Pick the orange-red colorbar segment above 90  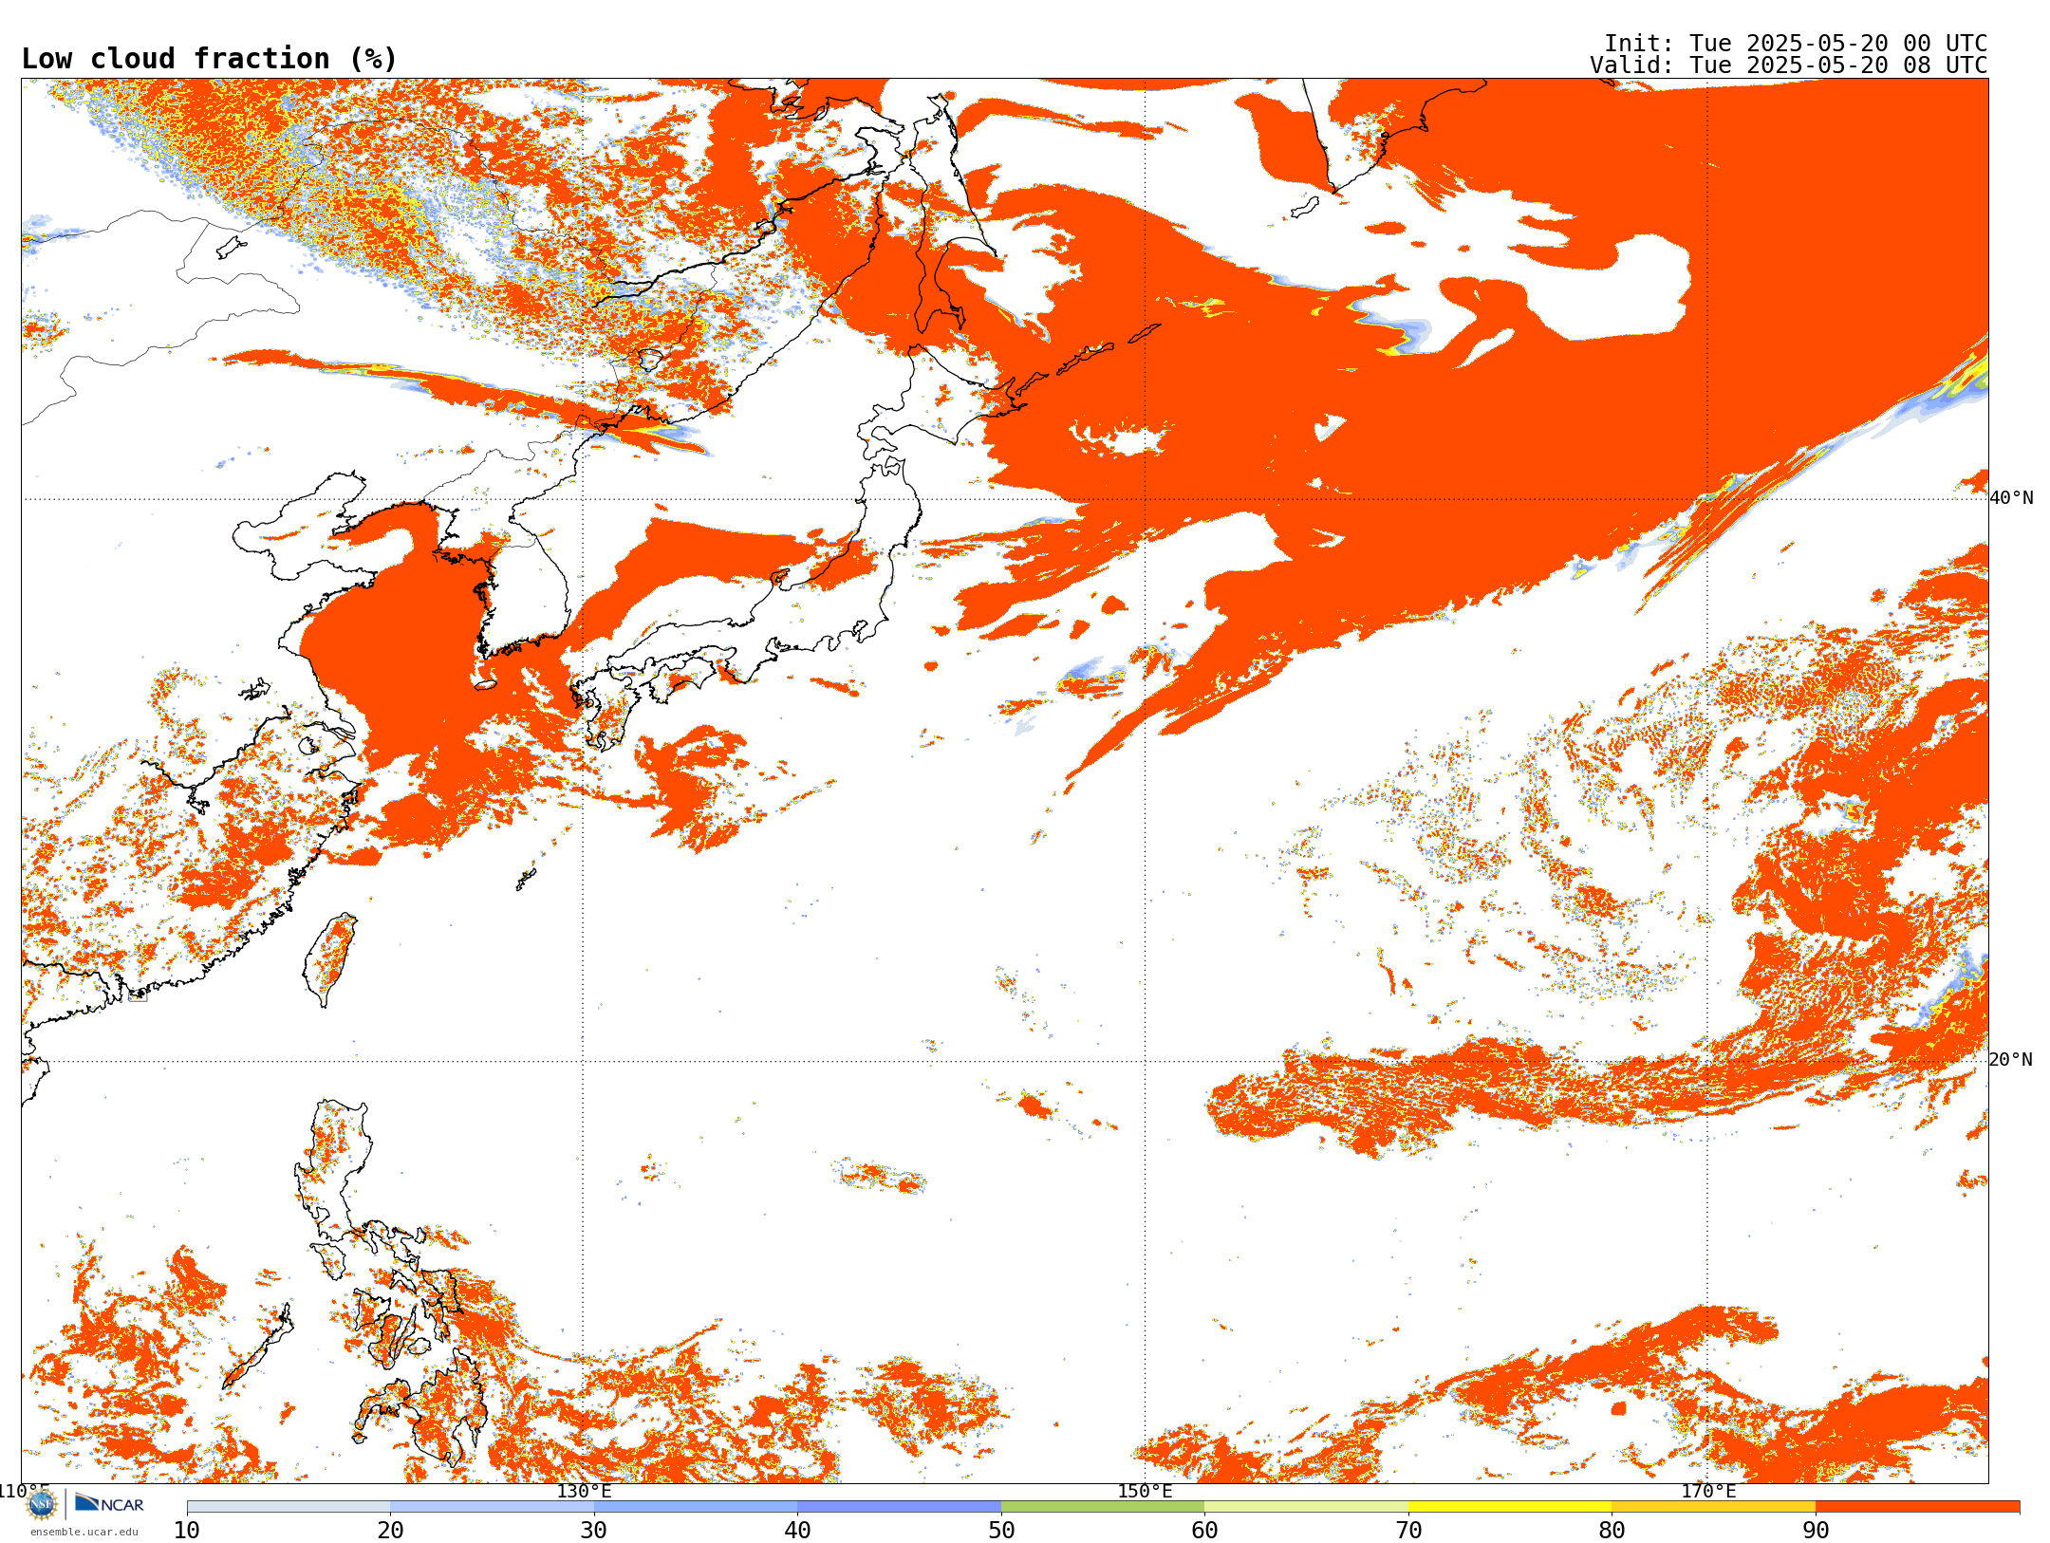1917,1507
